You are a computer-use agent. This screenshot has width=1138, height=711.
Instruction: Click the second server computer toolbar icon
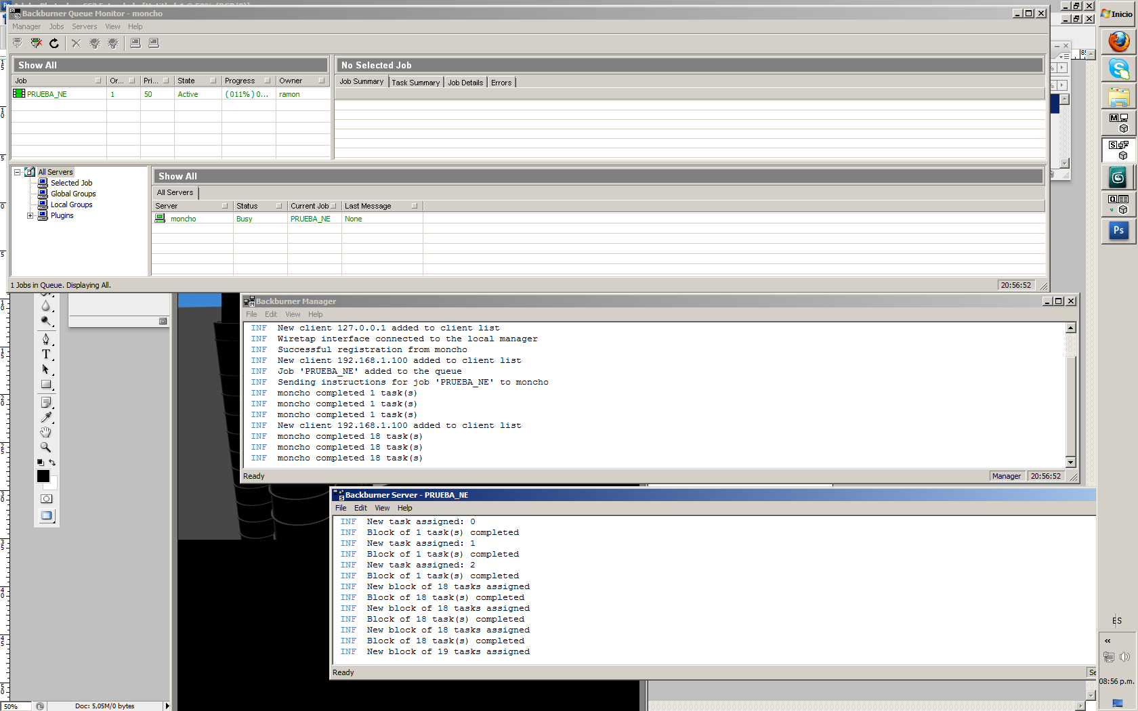[x=154, y=43]
